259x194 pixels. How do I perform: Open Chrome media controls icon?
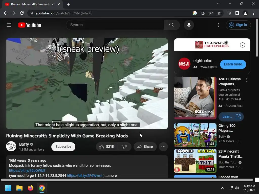point(229,13)
